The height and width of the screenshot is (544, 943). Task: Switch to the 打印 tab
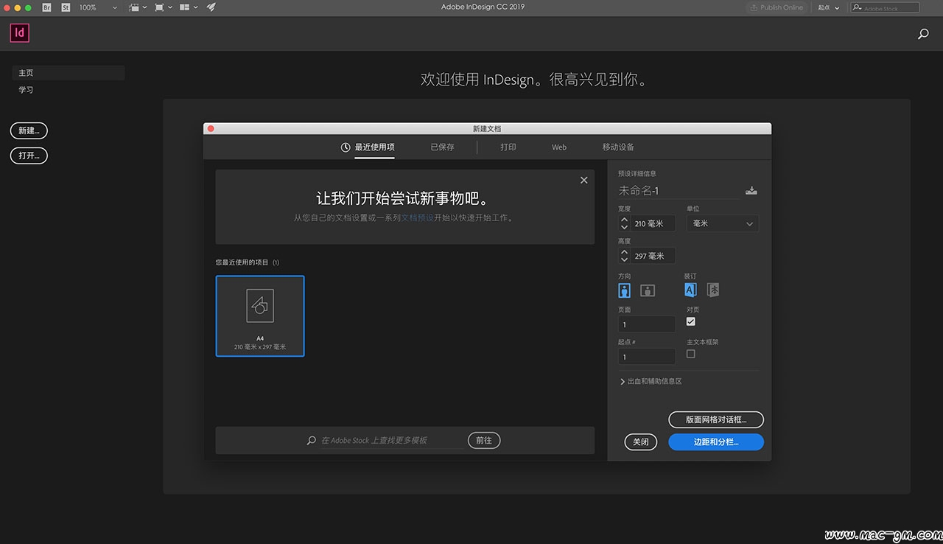tap(508, 147)
